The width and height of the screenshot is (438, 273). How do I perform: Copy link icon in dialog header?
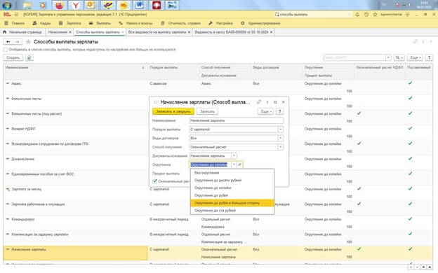259,102
